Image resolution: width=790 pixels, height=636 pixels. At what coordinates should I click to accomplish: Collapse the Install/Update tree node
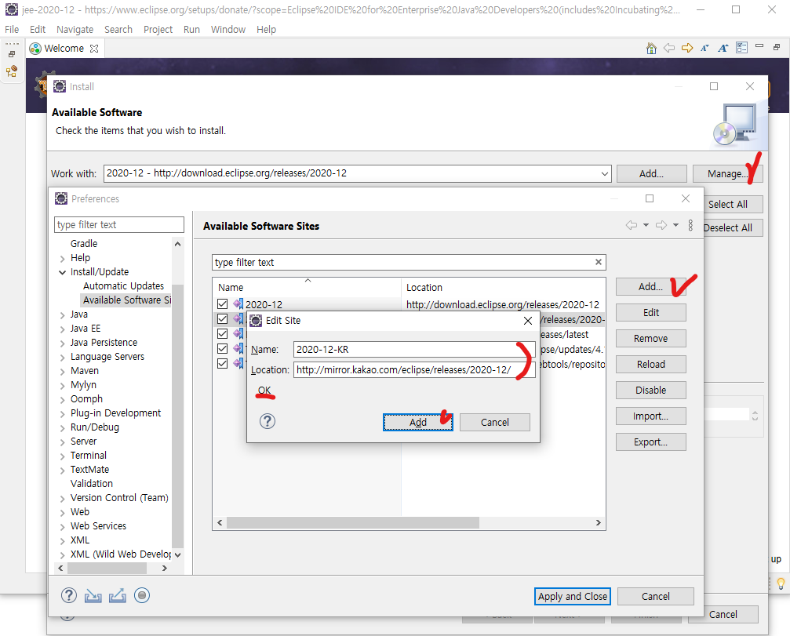pyautogui.click(x=63, y=272)
